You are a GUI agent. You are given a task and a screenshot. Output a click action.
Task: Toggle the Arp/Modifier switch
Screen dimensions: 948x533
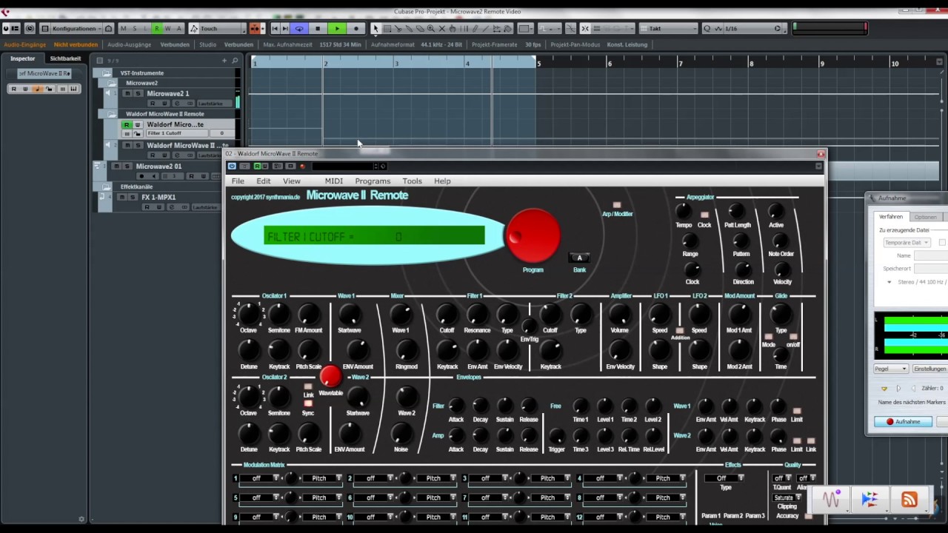coord(617,205)
